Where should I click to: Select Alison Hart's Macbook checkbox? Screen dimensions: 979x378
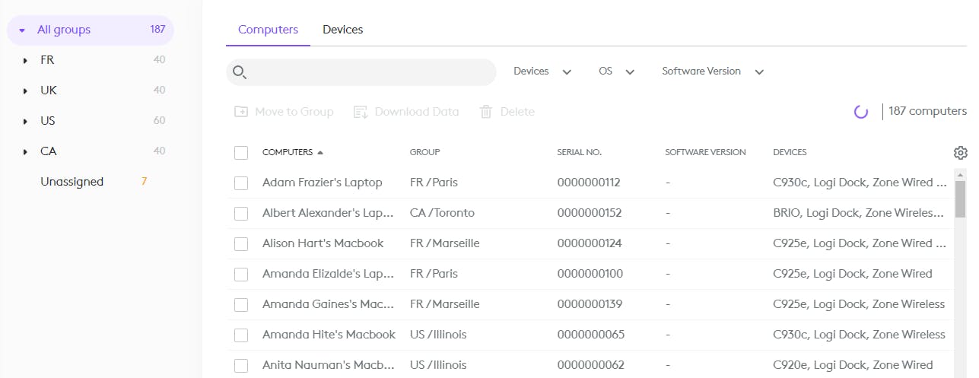click(x=241, y=244)
